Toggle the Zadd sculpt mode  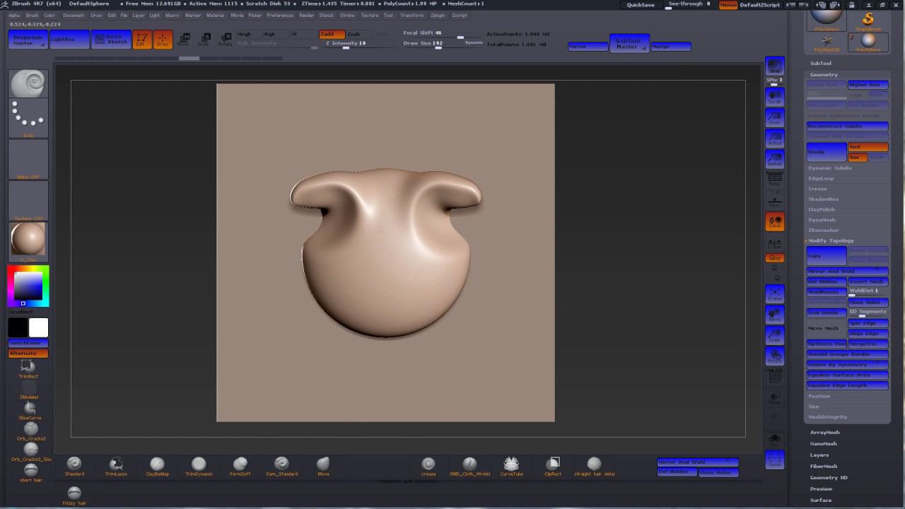click(331, 34)
